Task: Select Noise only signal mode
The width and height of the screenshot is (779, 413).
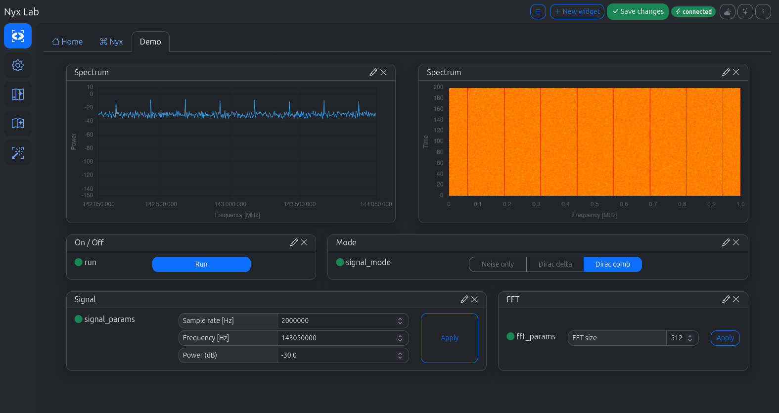Action: point(498,264)
